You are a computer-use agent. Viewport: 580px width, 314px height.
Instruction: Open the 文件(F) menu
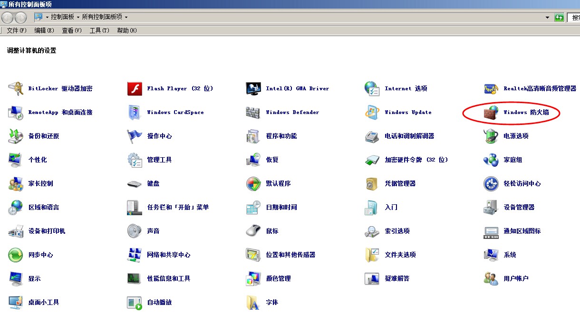[17, 30]
